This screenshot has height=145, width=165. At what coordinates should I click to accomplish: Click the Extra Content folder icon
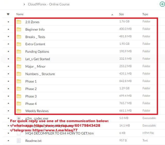coord(19,44)
